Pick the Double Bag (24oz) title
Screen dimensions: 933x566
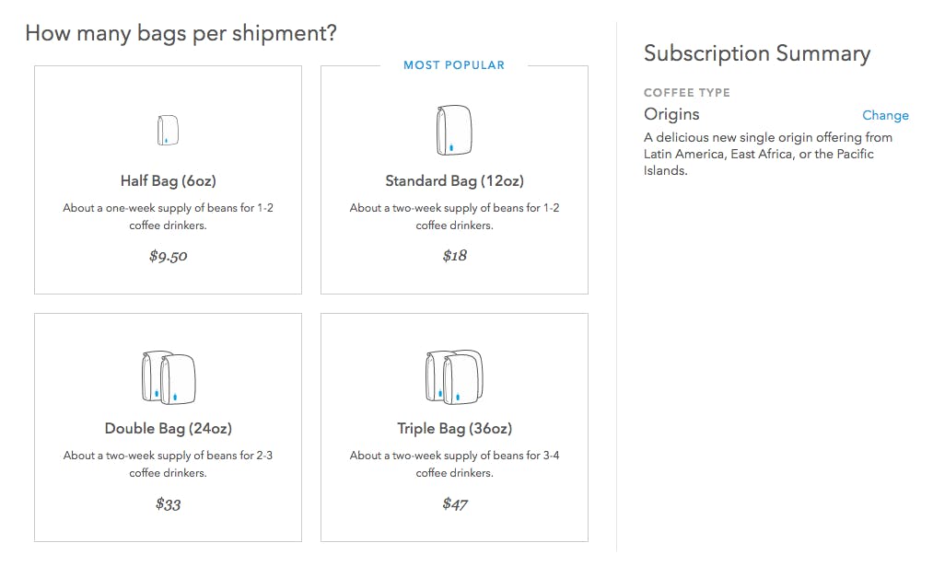pos(168,429)
